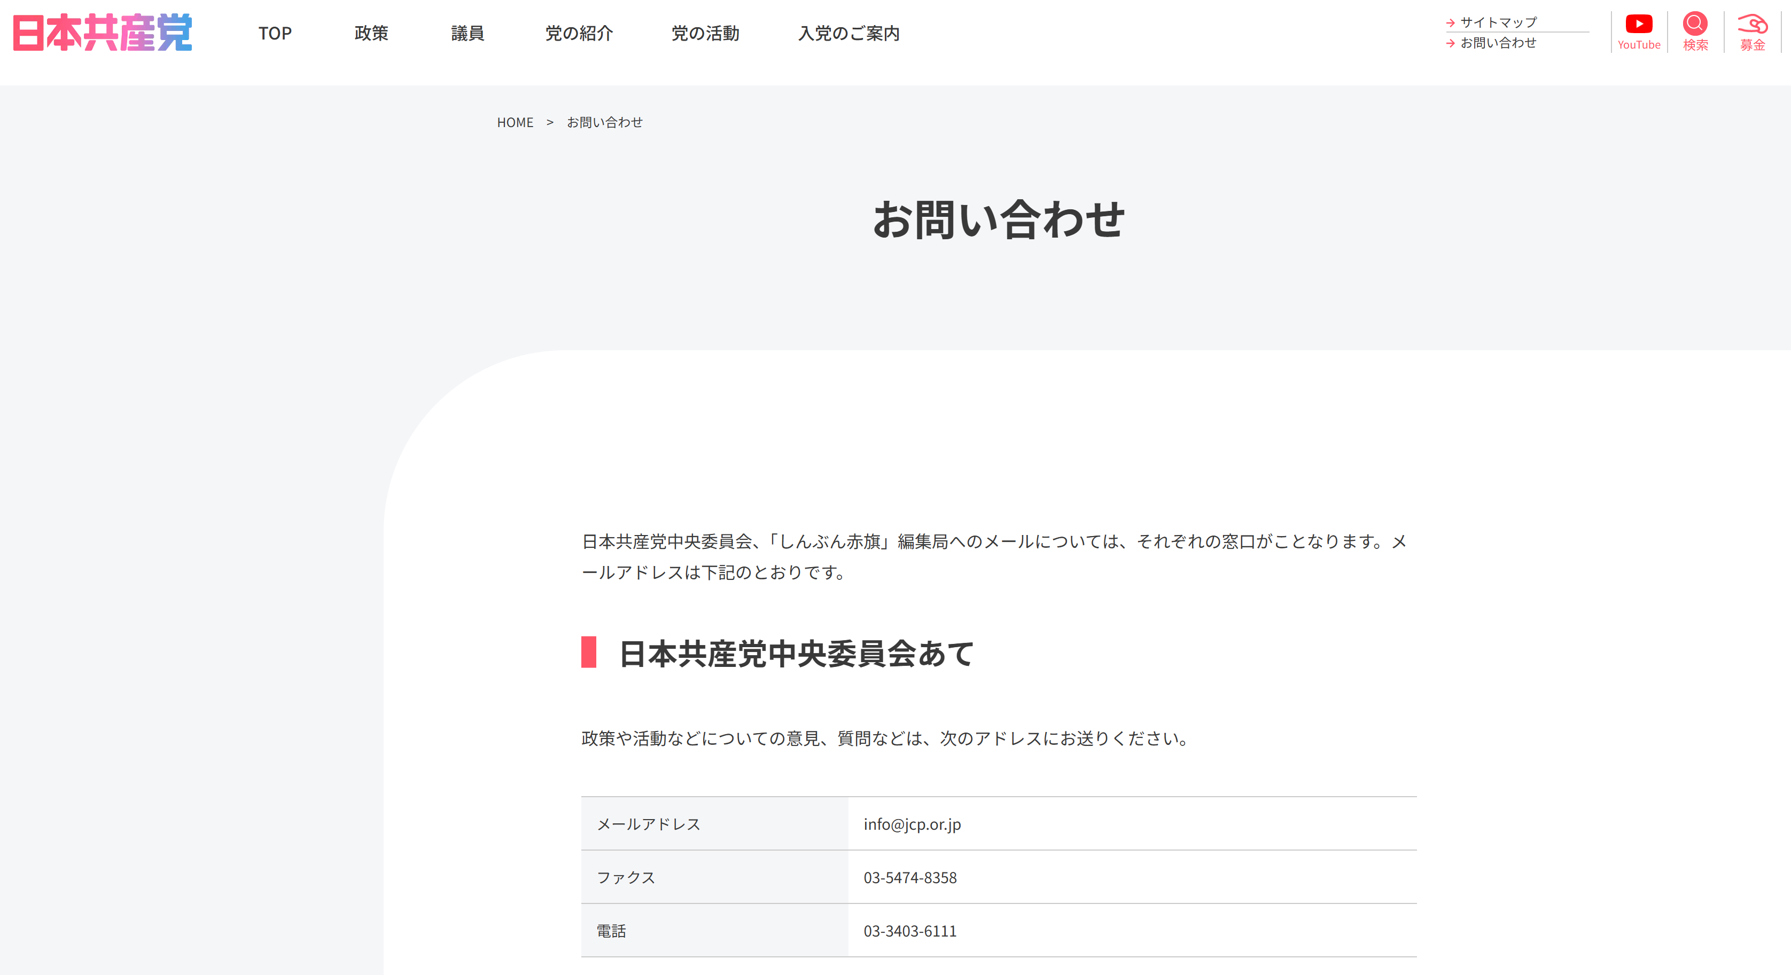1791x975 pixels.
Task: Click the 電話 table label
Action: click(x=611, y=931)
